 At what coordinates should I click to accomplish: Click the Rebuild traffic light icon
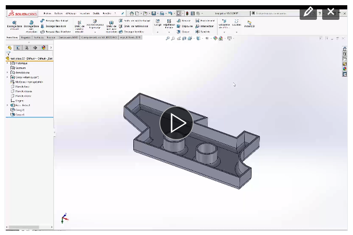[x=187, y=14]
